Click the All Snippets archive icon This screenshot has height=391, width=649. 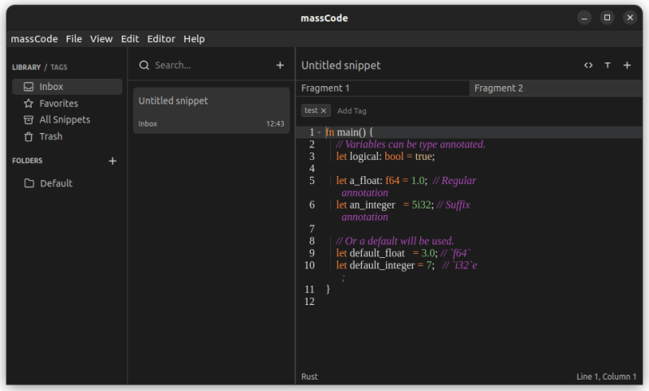click(x=28, y=120)
